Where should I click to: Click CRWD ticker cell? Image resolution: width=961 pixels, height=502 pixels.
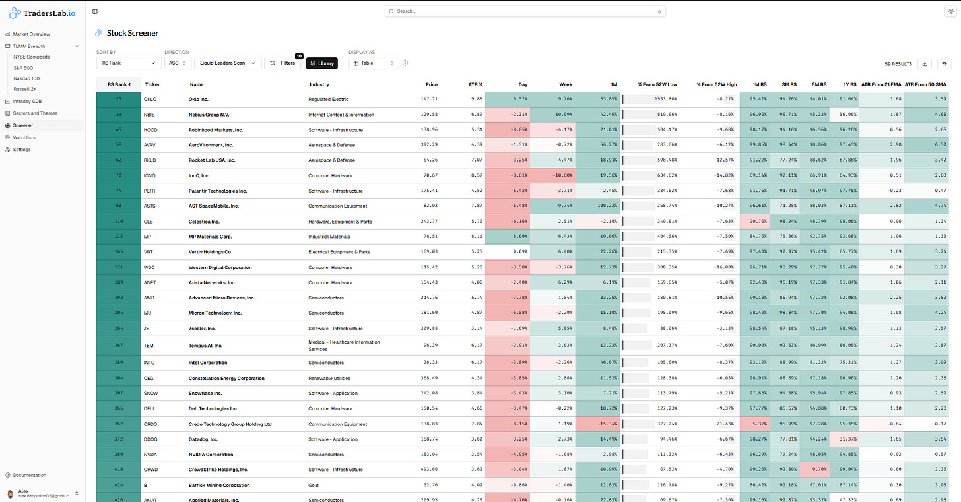150,470
